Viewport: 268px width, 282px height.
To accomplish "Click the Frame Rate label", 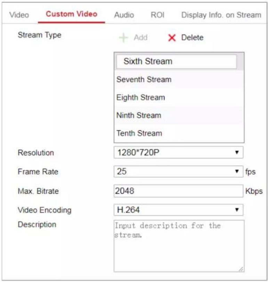I will [x=38, y=172].
